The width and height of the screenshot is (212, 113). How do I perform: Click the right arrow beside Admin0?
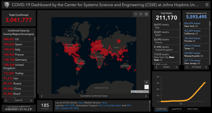coord(31,100)
